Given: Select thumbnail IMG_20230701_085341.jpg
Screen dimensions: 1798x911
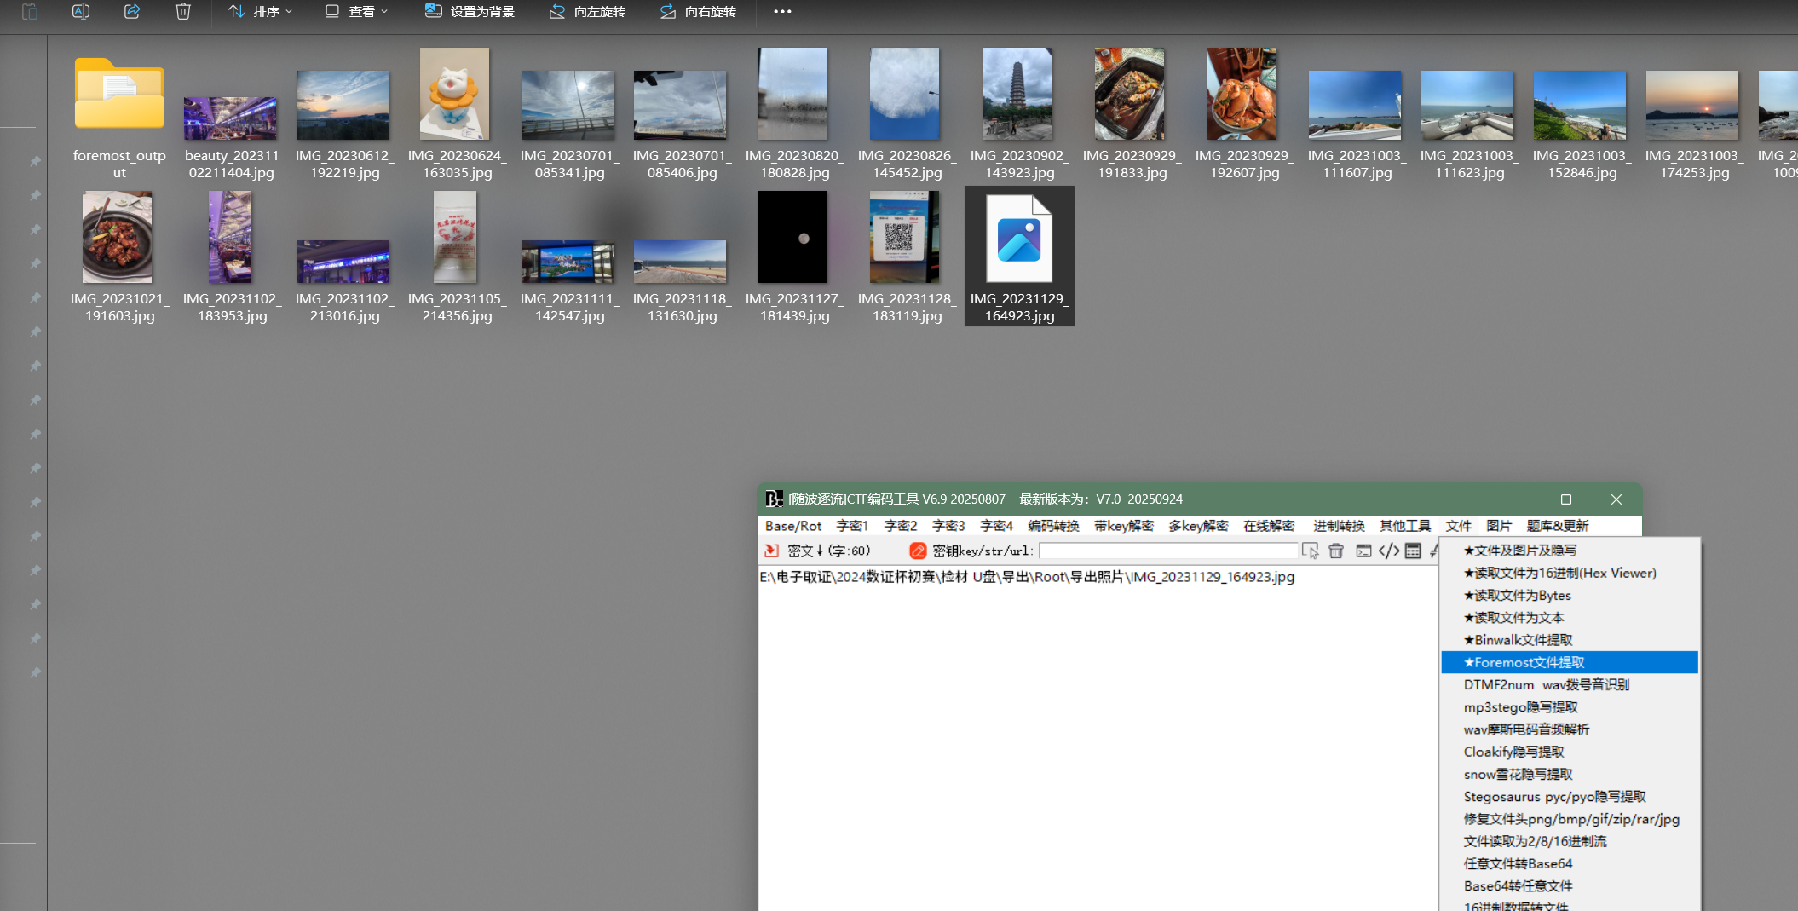Looking at the screenshot, I should pos(568,105).
